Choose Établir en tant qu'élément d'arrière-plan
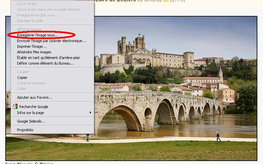Viewport: 263px width, 164px height. point(48,58)
